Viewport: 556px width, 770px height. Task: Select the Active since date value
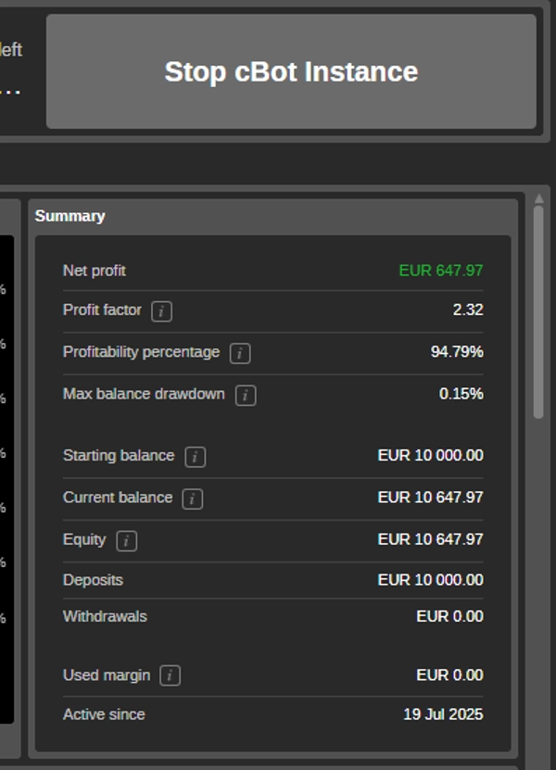click(443, 714)
